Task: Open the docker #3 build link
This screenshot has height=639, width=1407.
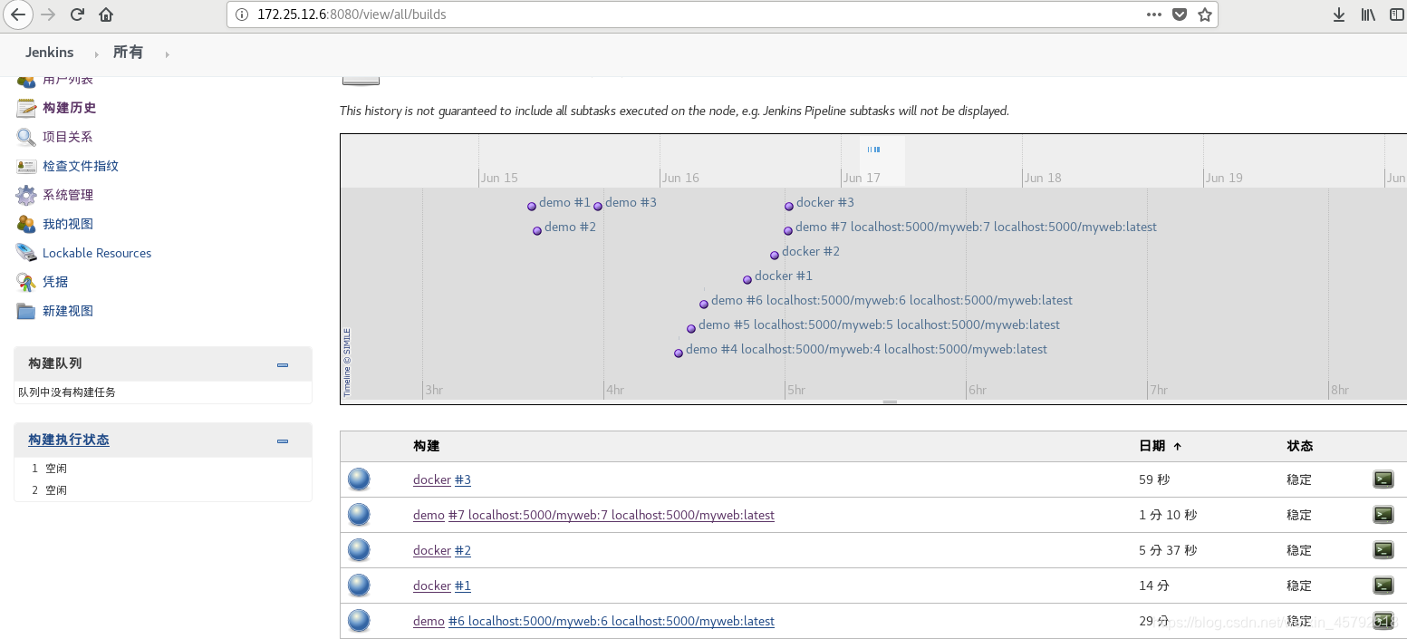Action: pos(462,479)
